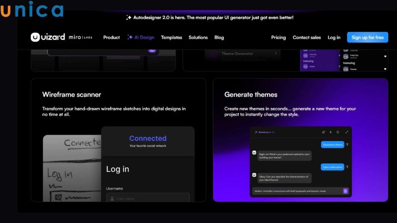Click the AI Design sparkle icon
The image size is (397, 223).
(x=130, y=37)
